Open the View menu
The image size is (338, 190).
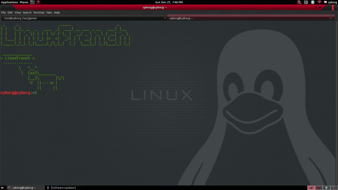click(x=18, y=13)
